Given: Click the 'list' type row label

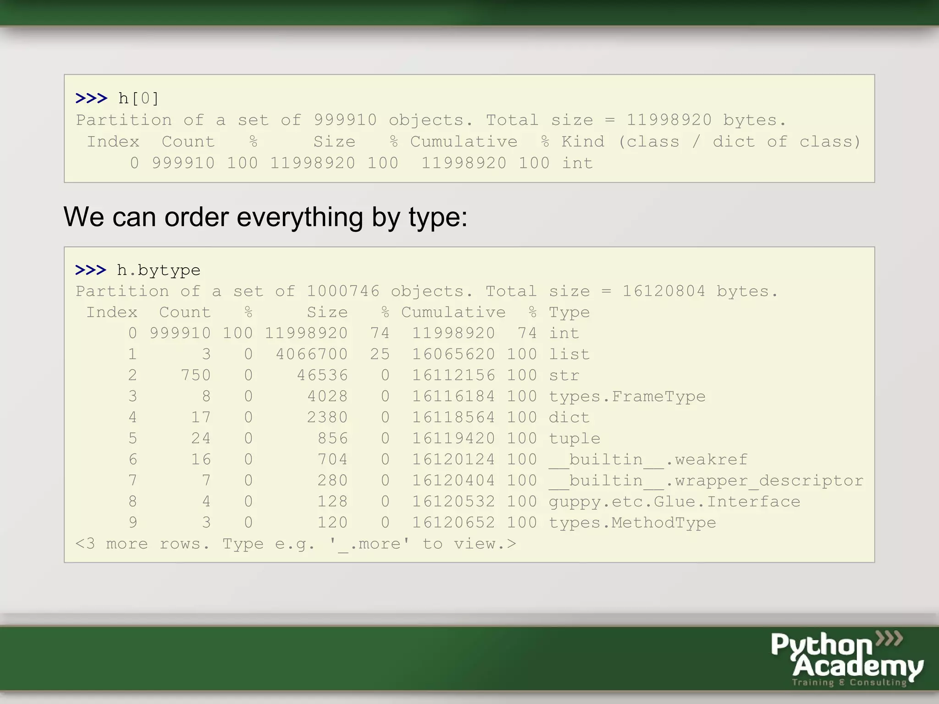Looking at the screenshot, I should [569, 354].
